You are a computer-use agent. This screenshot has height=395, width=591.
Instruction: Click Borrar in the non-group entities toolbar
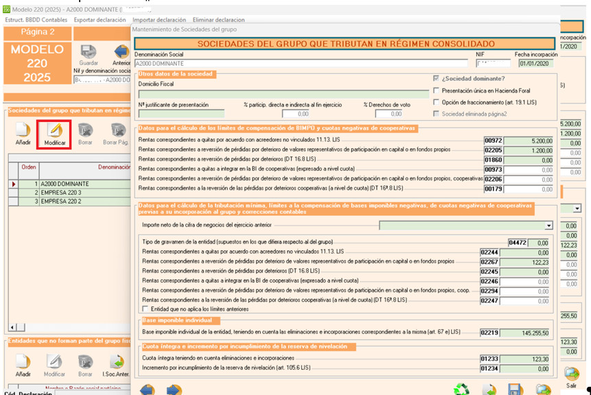85,361
